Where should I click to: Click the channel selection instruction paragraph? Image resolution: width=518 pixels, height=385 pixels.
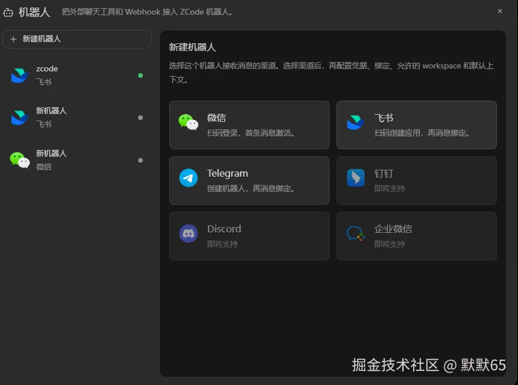click(x=331, y=73)
